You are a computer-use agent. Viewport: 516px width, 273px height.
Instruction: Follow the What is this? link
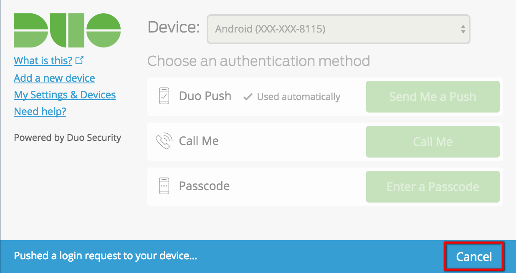pos(43,60)
